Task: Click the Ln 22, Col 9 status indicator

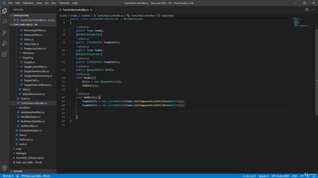Action: 249,176
